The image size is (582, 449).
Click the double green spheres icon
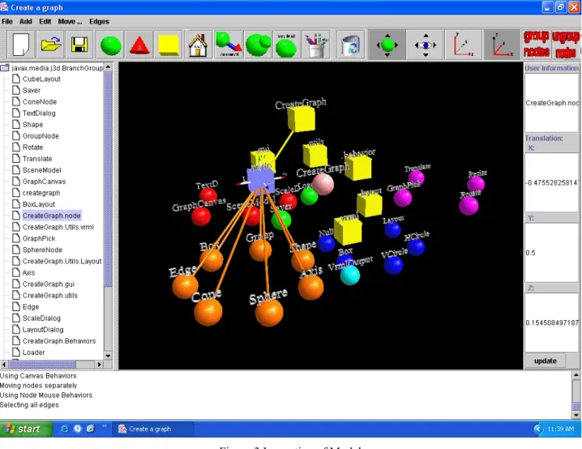click(257, 45)
